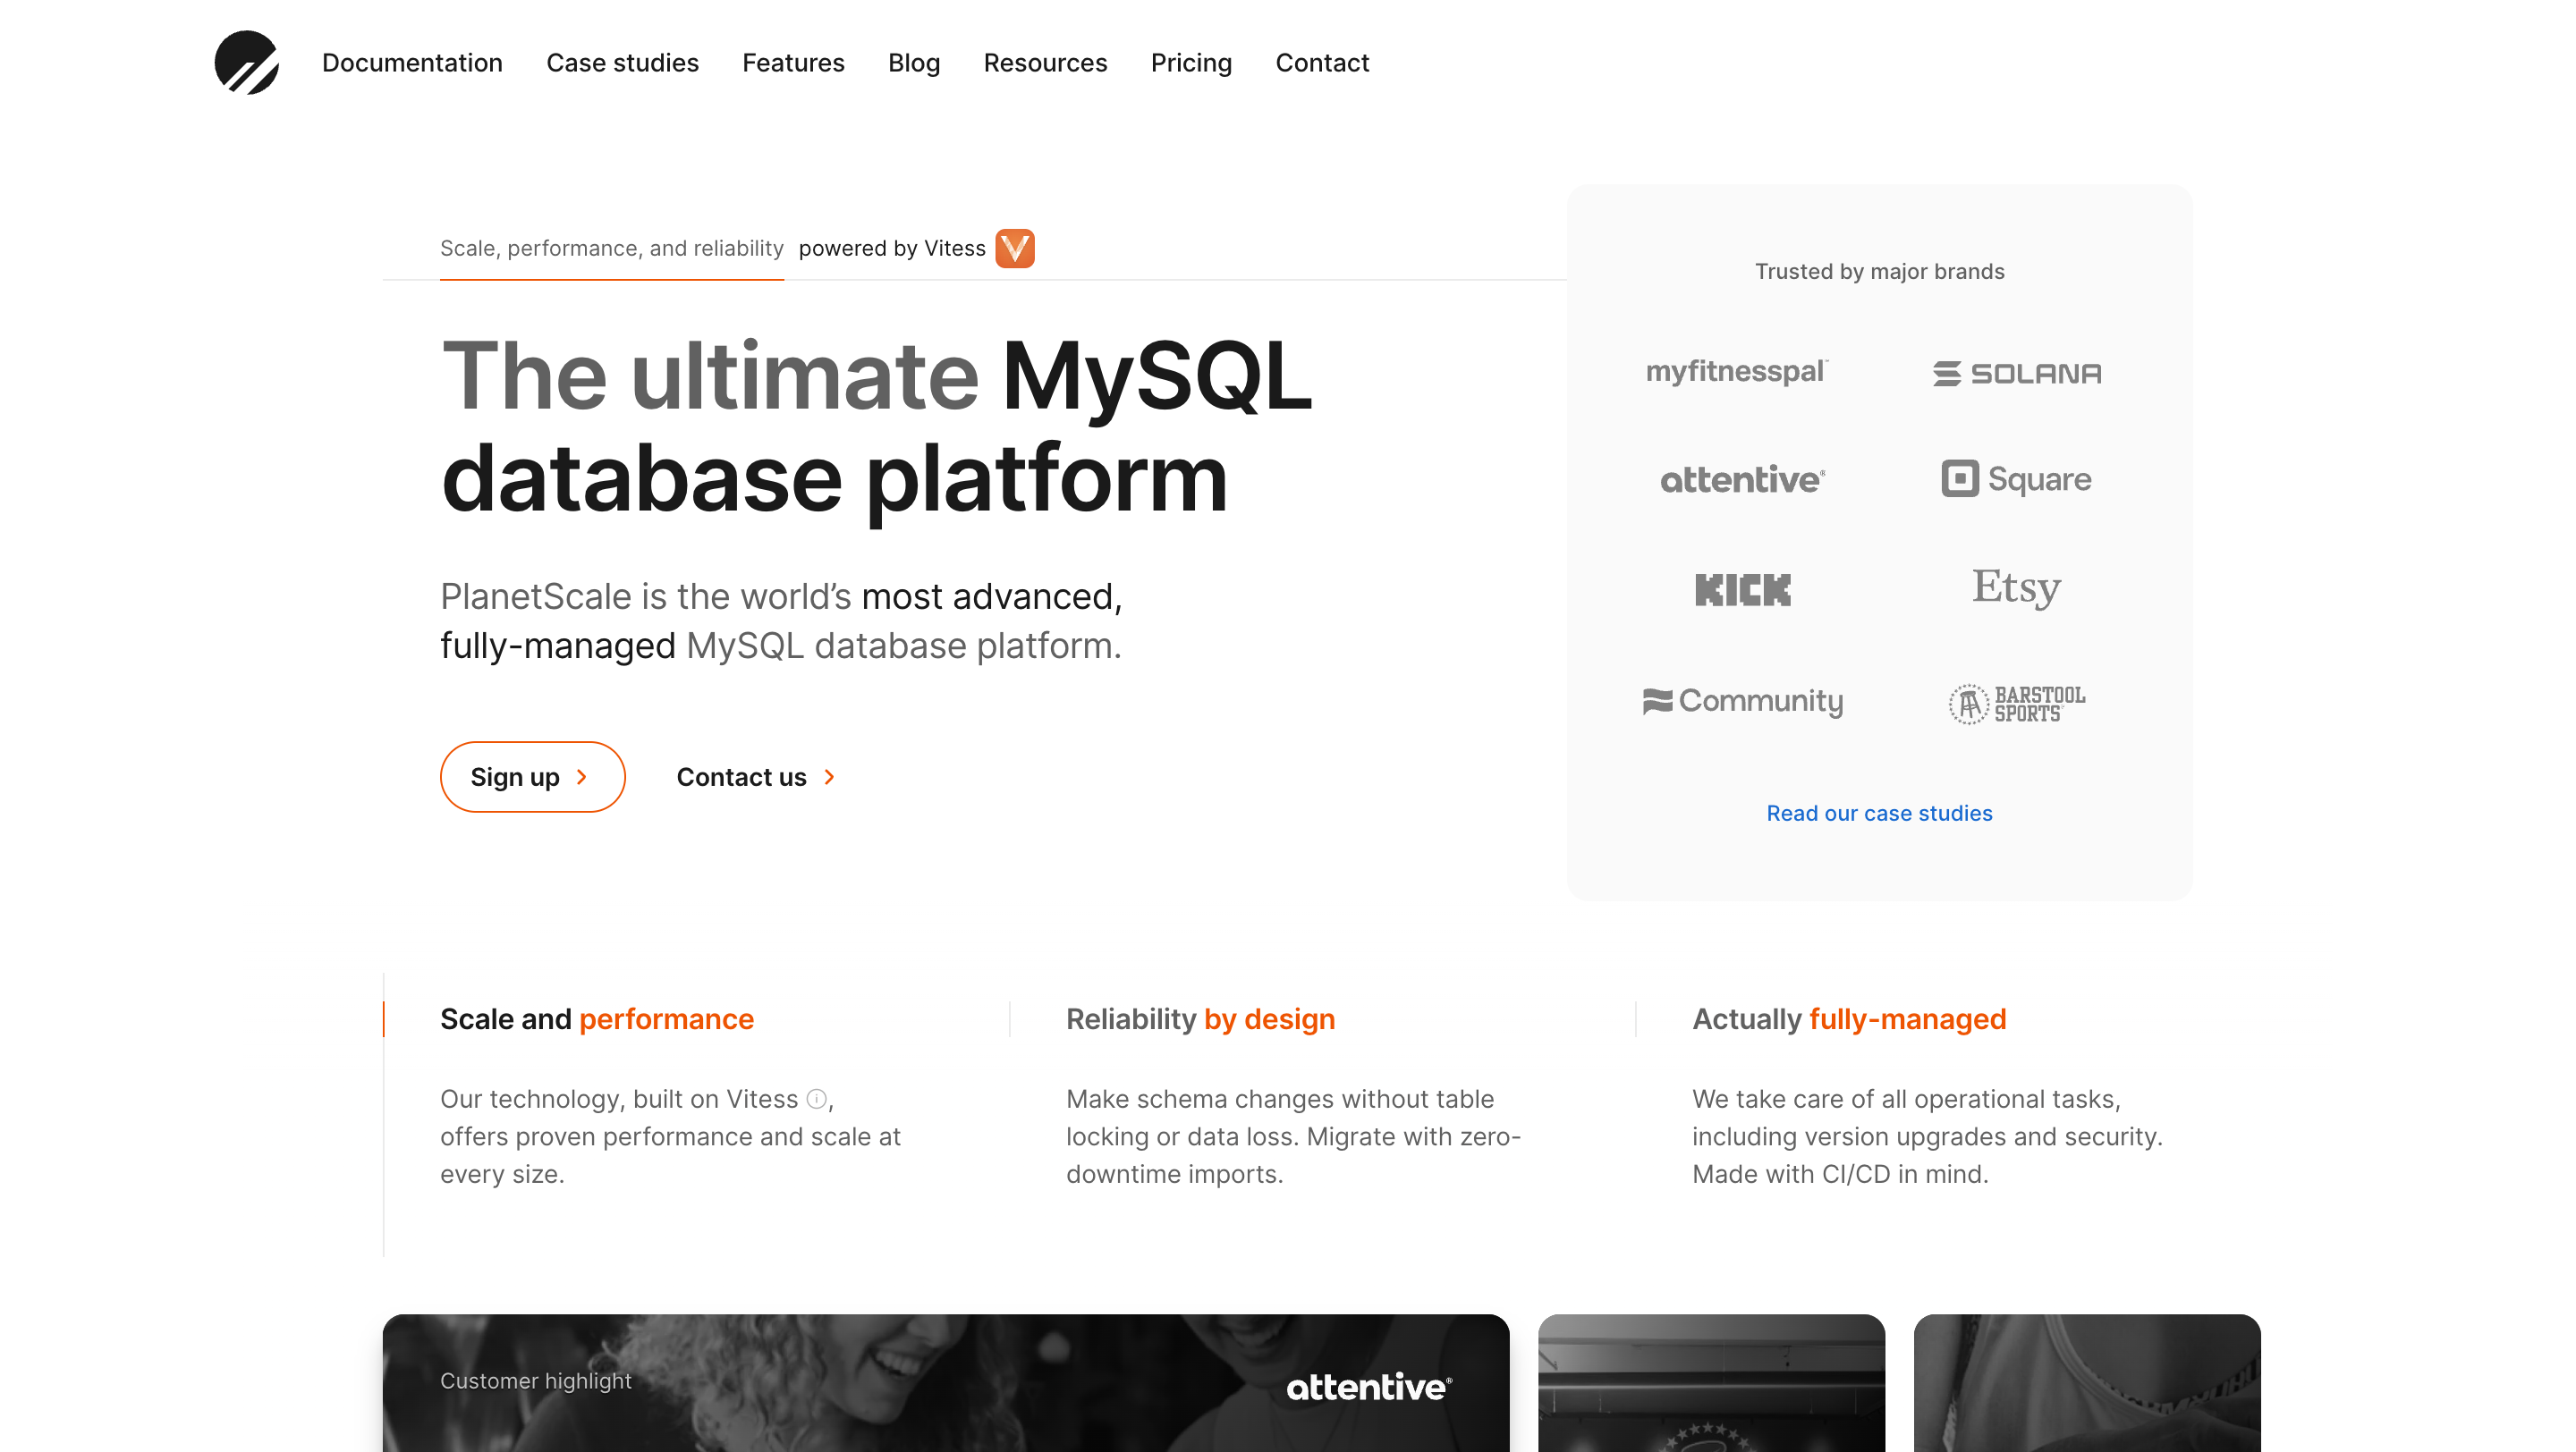Viewport: 2576px width, 1452px height.
Task: Open the Documentation menu item
Action: click(x=412, y=63)
